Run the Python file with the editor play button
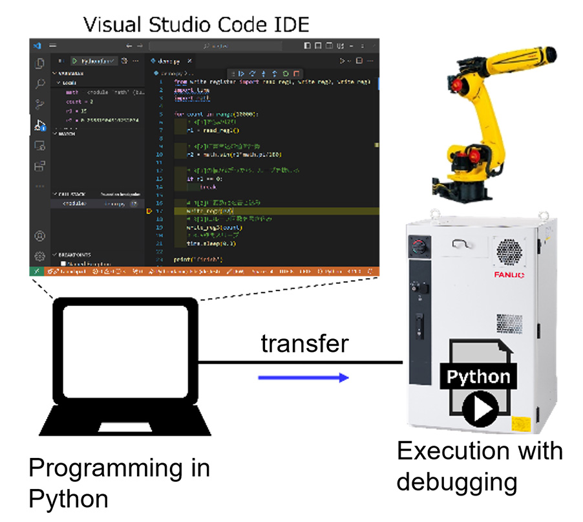Image resolution: width=583 pixels, height=522 pixels. pos(342,61)
